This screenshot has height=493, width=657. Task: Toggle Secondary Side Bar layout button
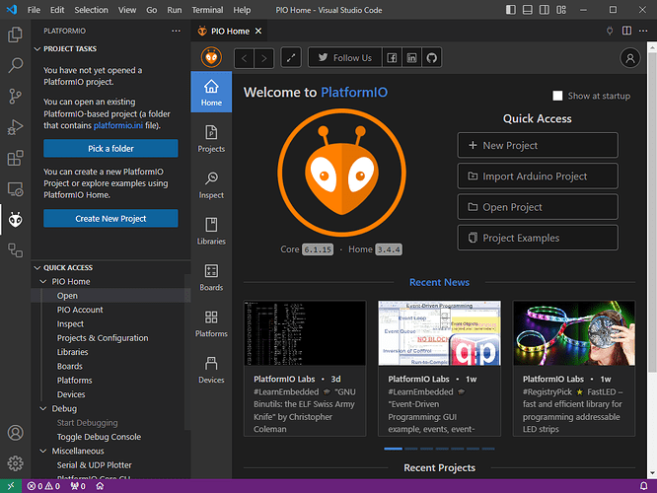click(x=544, y=10)
